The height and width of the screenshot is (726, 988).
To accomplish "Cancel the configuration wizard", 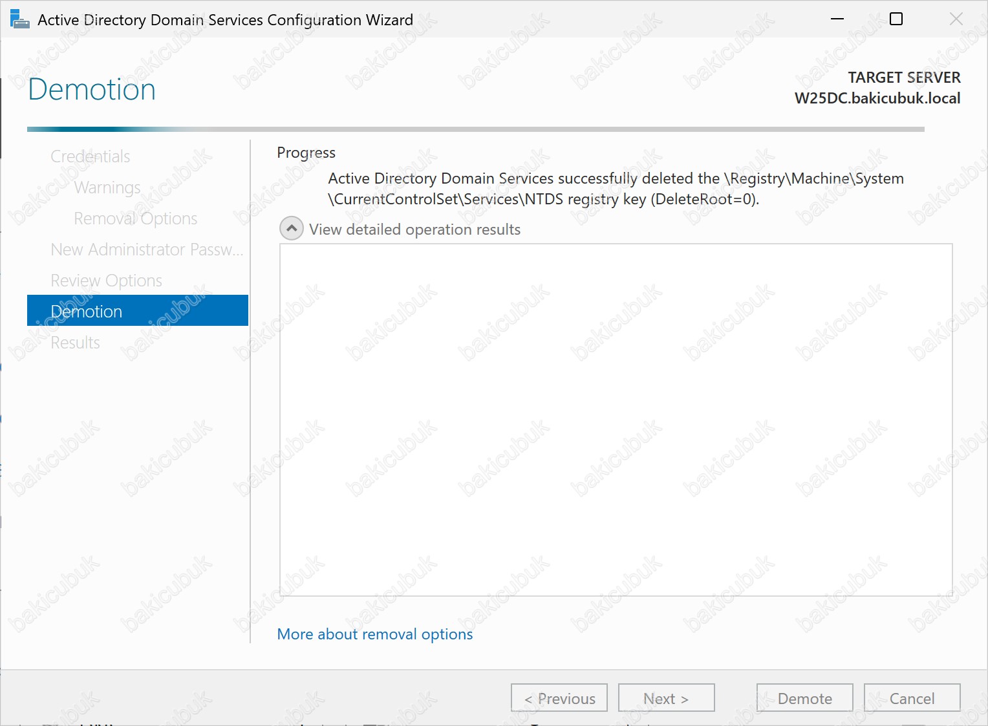I will pyautogui.click(x=912, y=698).
